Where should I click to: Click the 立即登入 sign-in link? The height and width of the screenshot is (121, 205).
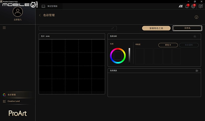[18, 20]
